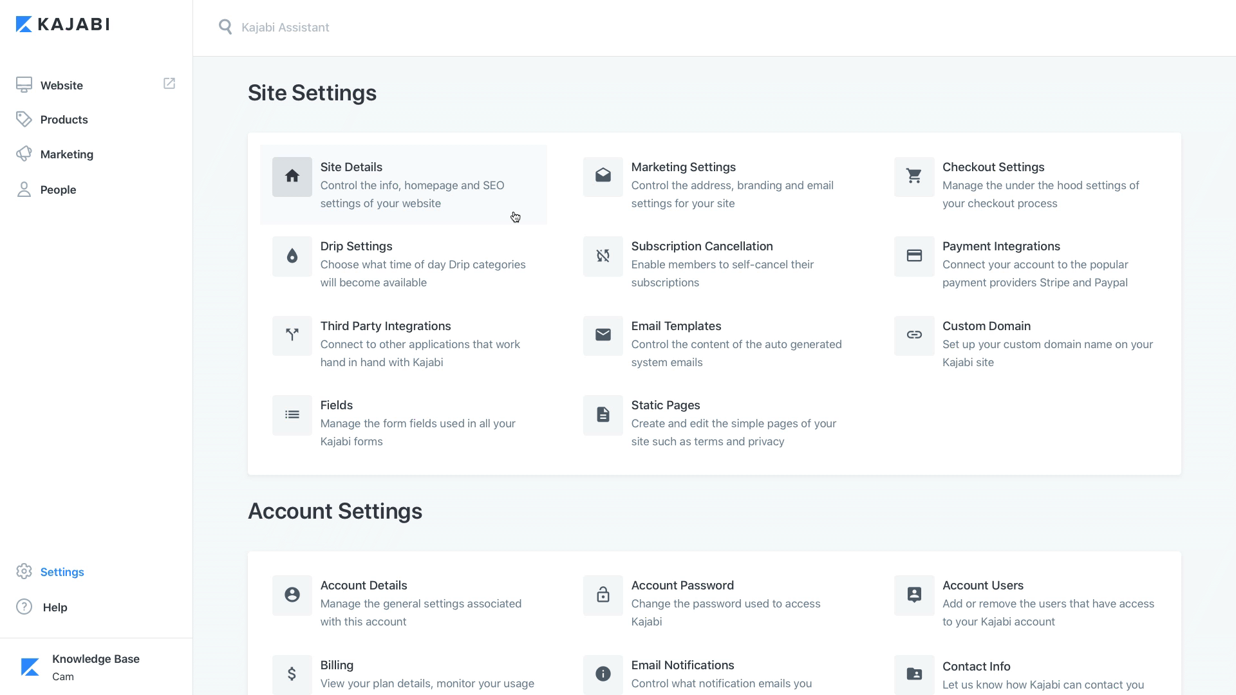This screenshot has height=695, width=1236.
Task: Open the Knowledge Base account switcher
Action: tap(95, 667)
